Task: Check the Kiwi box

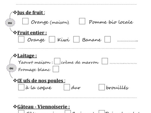Action: pyautogui.click(x=52, y=39)
